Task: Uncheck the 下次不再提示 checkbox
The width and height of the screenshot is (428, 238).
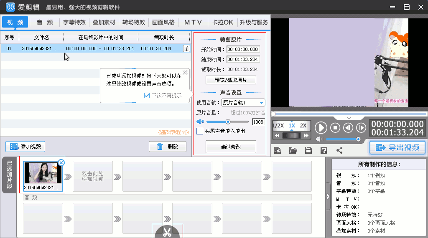Action: pyautogui.click(x=147, y=96)
